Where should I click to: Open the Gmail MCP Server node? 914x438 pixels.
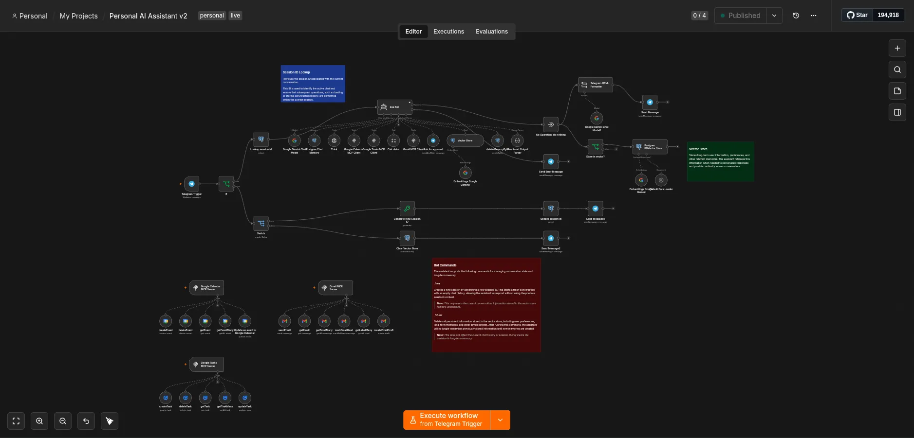pyautogui.click(x=335, y=288)
